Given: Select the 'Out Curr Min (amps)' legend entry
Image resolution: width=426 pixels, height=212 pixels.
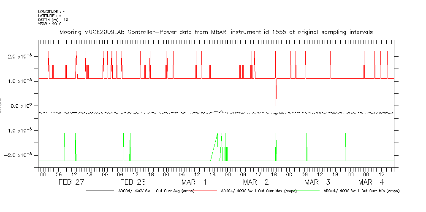Looking at the screenshot, I should [361, 191].
